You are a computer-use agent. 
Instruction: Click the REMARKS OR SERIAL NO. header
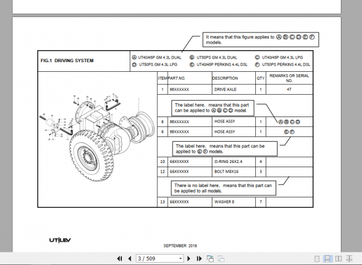[289, 78]
